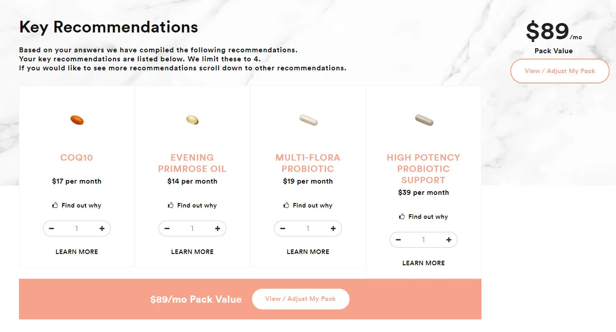Click View / Adjust My Pack under $89 price
Image resolution: width=616 pixels, height=332 pixels.
(x=560, y=71)
